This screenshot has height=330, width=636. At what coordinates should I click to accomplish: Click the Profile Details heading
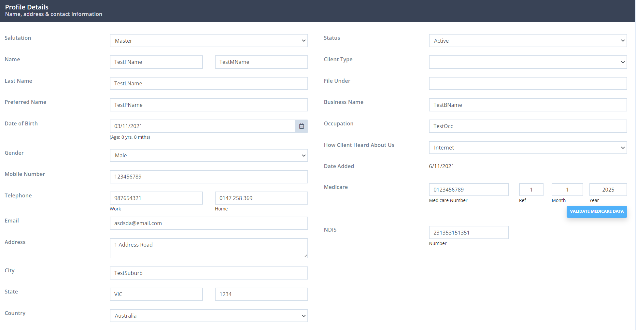[27, 7]
